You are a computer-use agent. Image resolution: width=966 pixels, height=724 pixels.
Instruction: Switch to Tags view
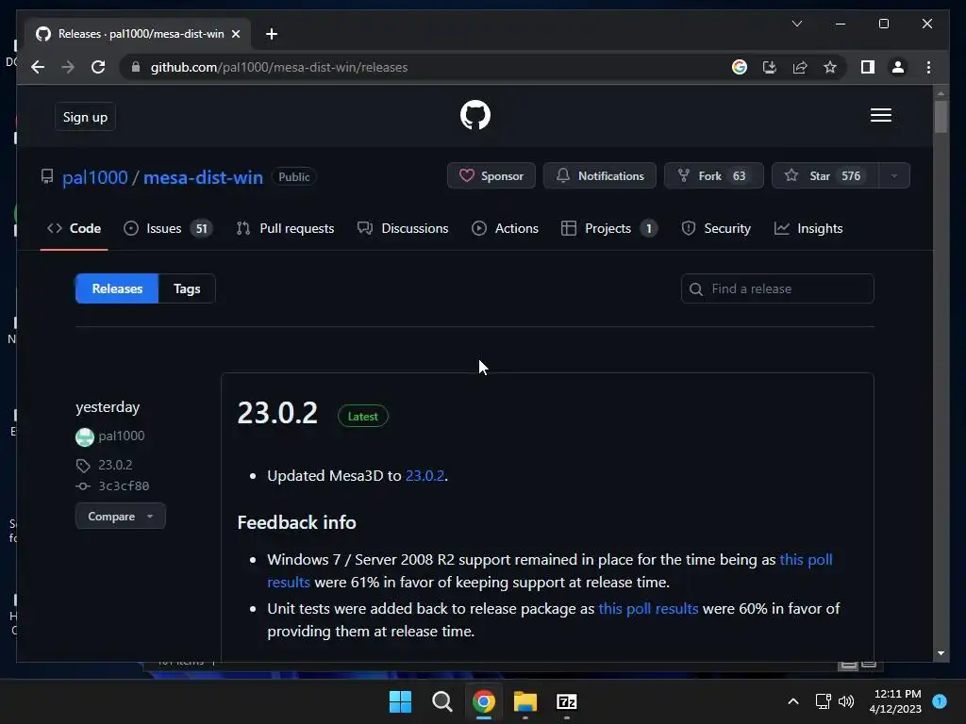pos(187,288)
